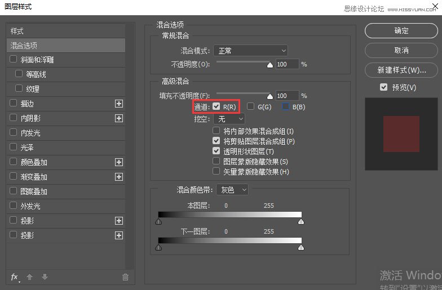This screenshot has height=290, width=442.
Task: Click the delete effect trash icon
Action: 125,277
